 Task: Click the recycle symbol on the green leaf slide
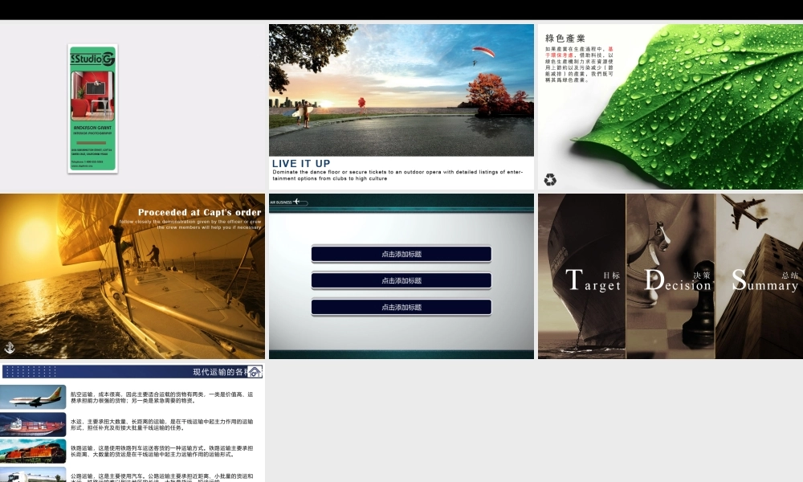click(550, 180)
